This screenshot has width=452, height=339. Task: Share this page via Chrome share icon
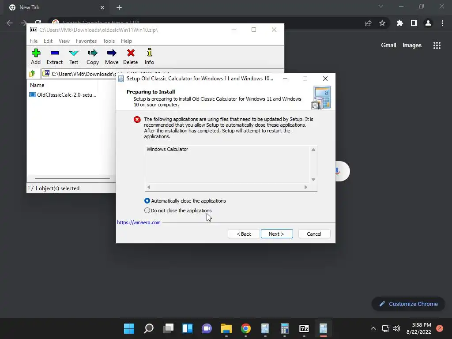pyautogui.click(x=368, y=23)
